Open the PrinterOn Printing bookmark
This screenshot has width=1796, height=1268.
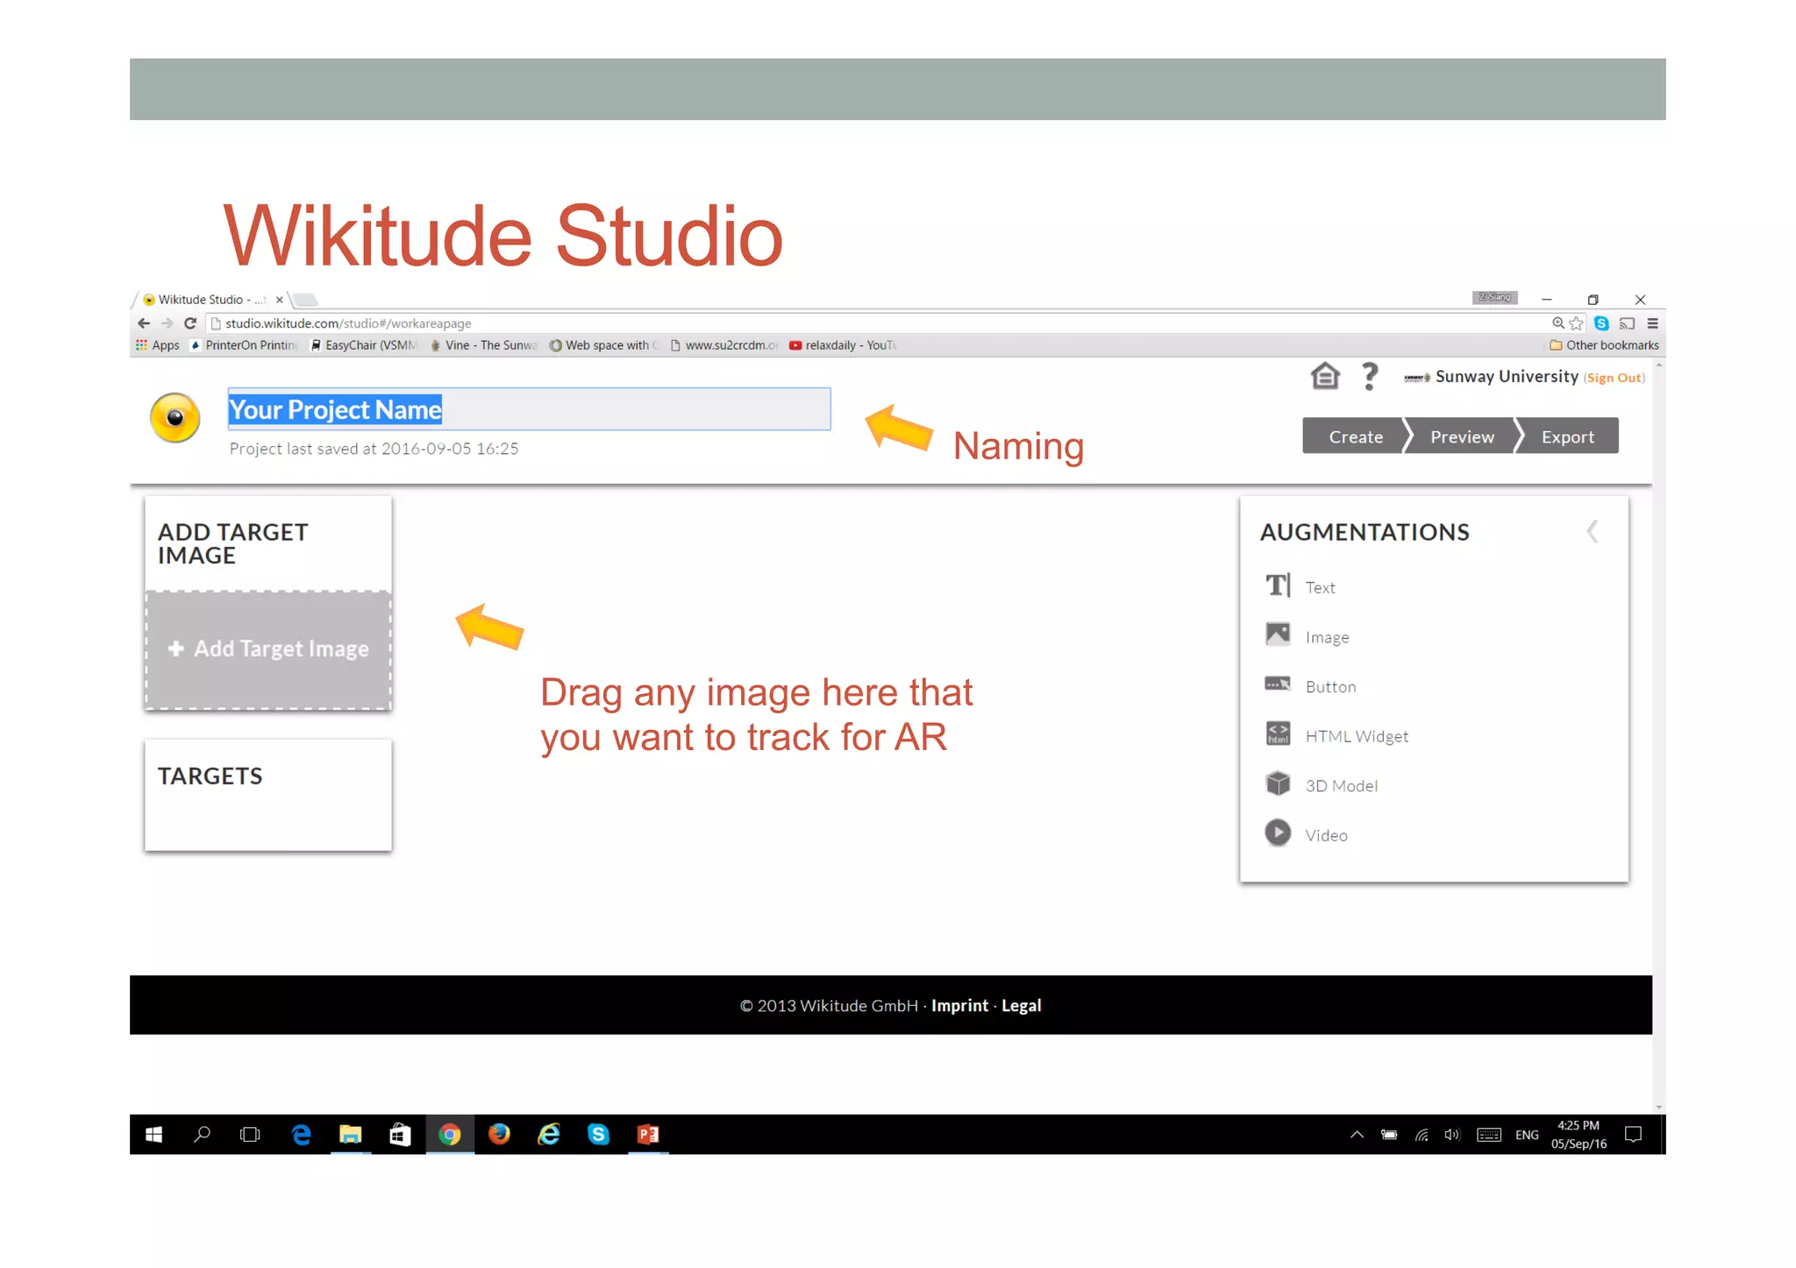[x=244, y=345]
